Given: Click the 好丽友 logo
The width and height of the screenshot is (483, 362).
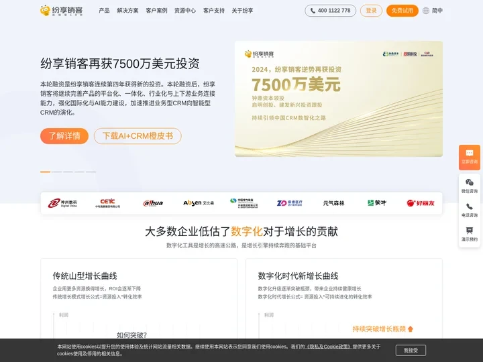Looking at the screenshot, I should click(x=421, y=203).
